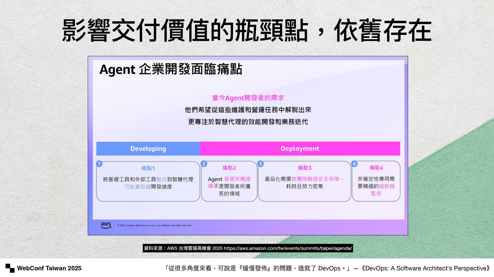The width and height of the screenshot is (494, 277).
Task: Click the 痛點4 card title
Action: 376,167
